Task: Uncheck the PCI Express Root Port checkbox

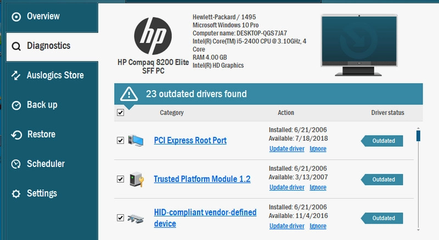Action: [x=120, y=140]
